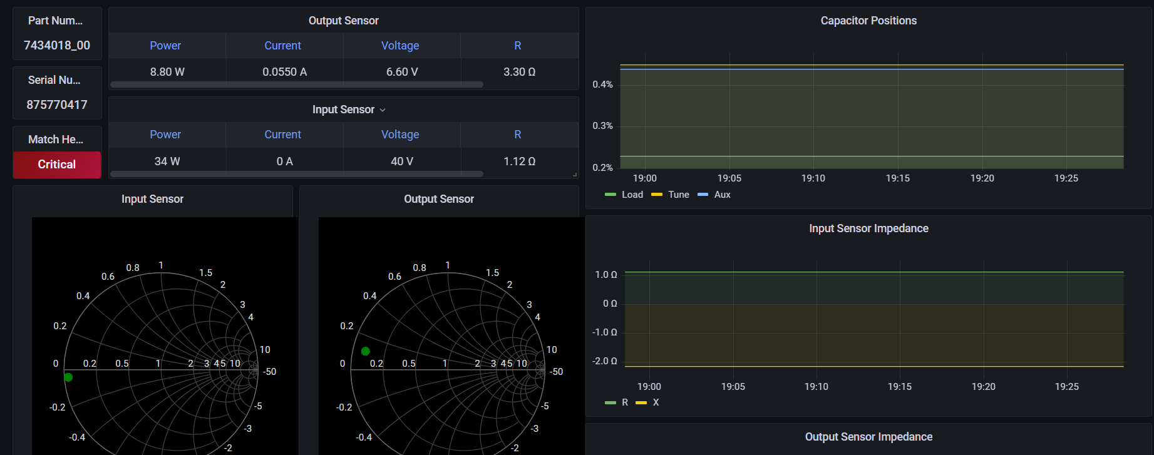
Task: Sort Output Sensor table by R column
Action: (518, 46)
